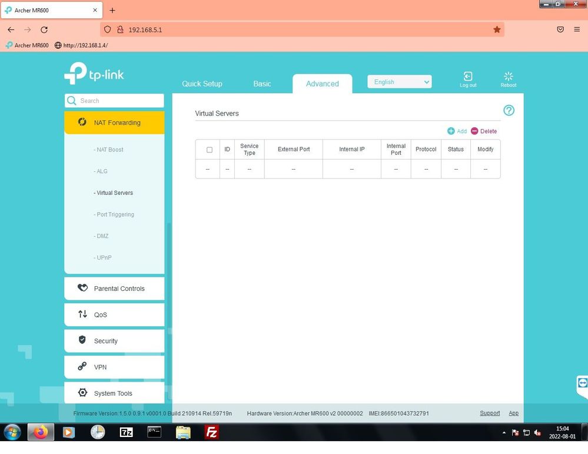Click the Reboot icon

pos(508,77)
